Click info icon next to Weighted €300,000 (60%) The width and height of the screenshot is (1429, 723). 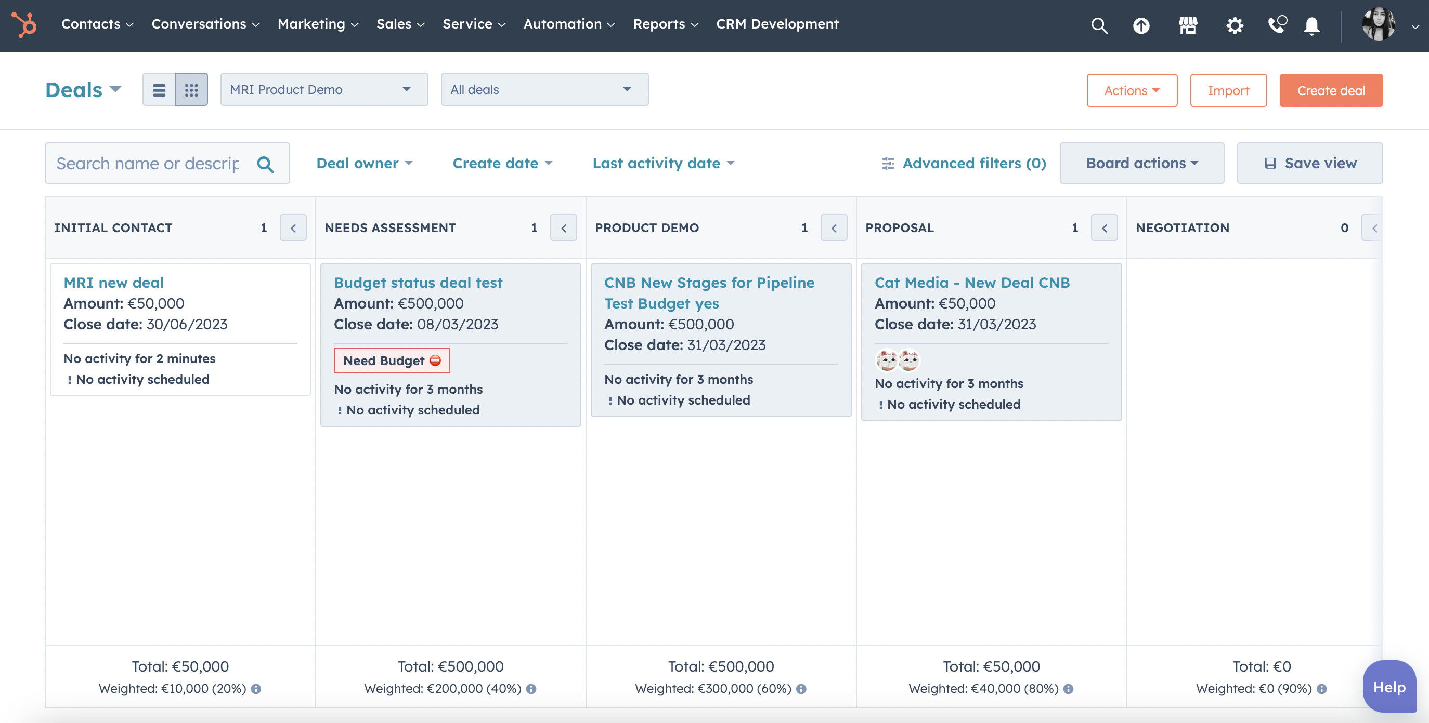801,689
